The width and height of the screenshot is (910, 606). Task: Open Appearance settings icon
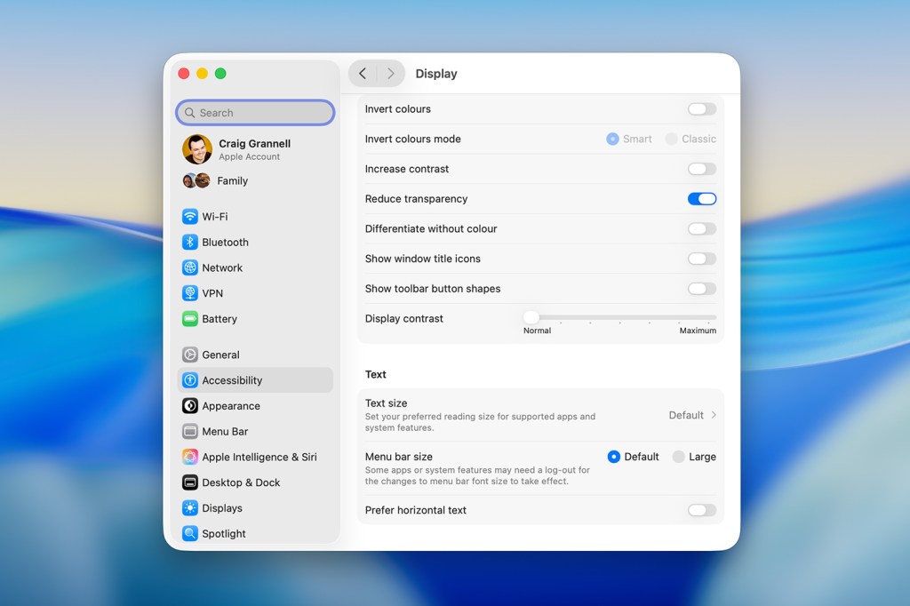189,406
